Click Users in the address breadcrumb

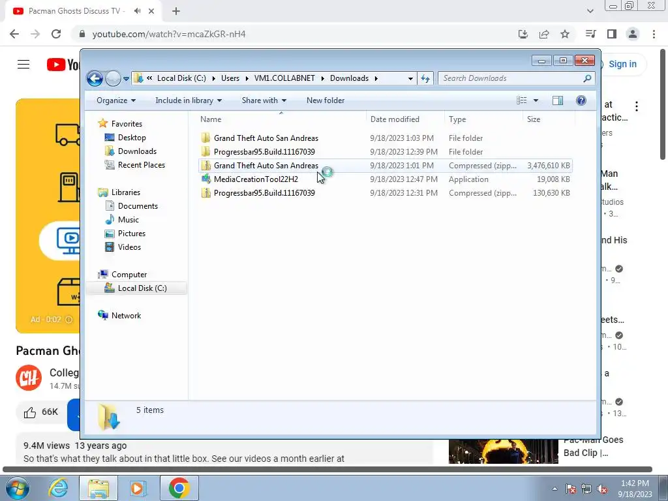tap(230, 78)
